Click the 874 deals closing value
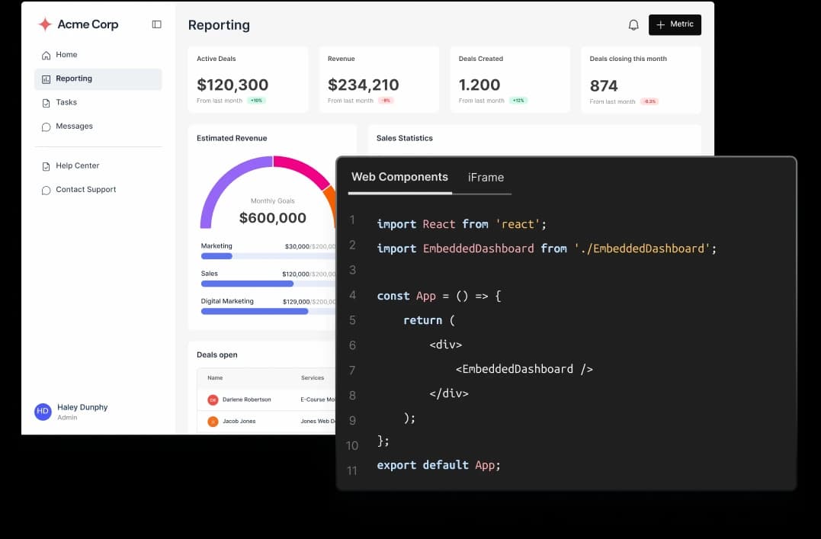Viewport: 821px width, 539px height. [x=604, y=86]
